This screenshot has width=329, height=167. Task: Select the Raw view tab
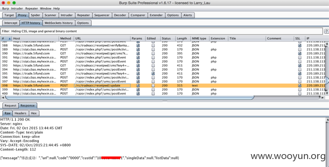pos(8,113)
